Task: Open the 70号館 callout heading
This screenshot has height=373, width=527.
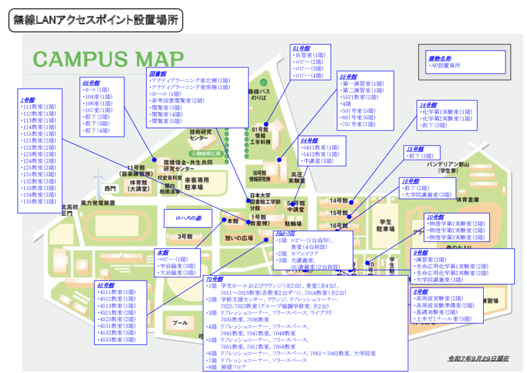Action: 214,279
